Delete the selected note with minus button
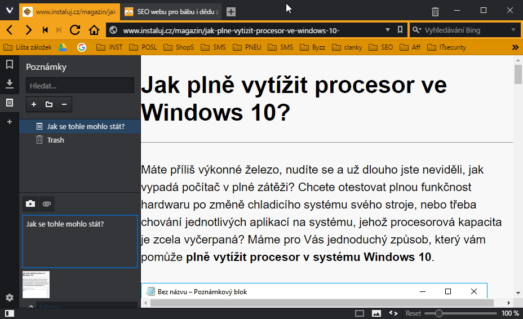Screen dimensions: 523x319 (64, 104)
